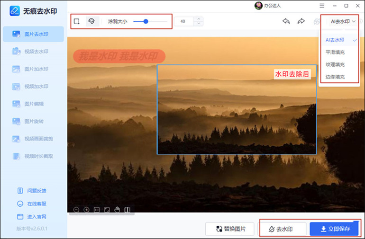
Task: Open 图片加水印 in sidebar
Action: (33, 69)
